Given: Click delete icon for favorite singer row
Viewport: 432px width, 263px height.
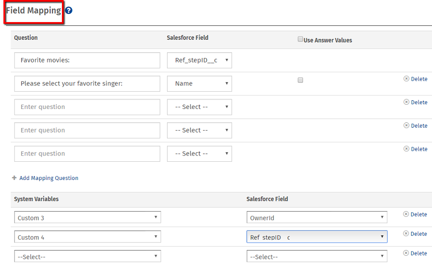Looking at the screenshot, I should (x=407, y=79).
